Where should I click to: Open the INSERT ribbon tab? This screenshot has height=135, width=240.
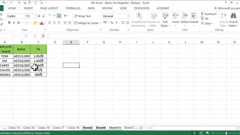[28, 8]
